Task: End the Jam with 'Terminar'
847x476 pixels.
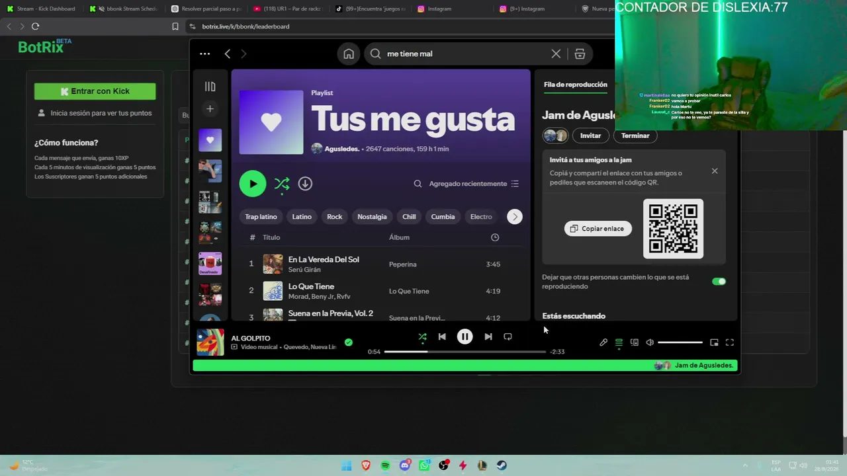Action: (x=635, y=136)
